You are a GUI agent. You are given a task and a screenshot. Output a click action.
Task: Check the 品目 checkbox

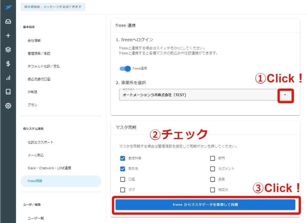[x=212, y=179]
